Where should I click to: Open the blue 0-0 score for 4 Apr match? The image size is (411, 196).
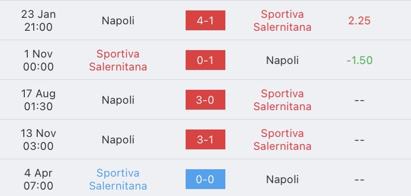point(205,179)
